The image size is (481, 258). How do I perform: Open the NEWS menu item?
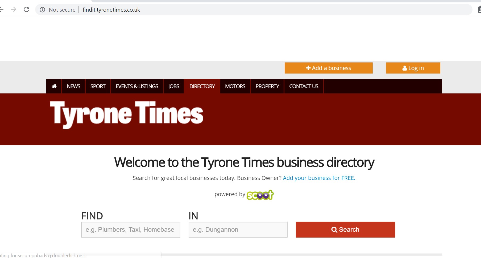[x=73, y=86]
